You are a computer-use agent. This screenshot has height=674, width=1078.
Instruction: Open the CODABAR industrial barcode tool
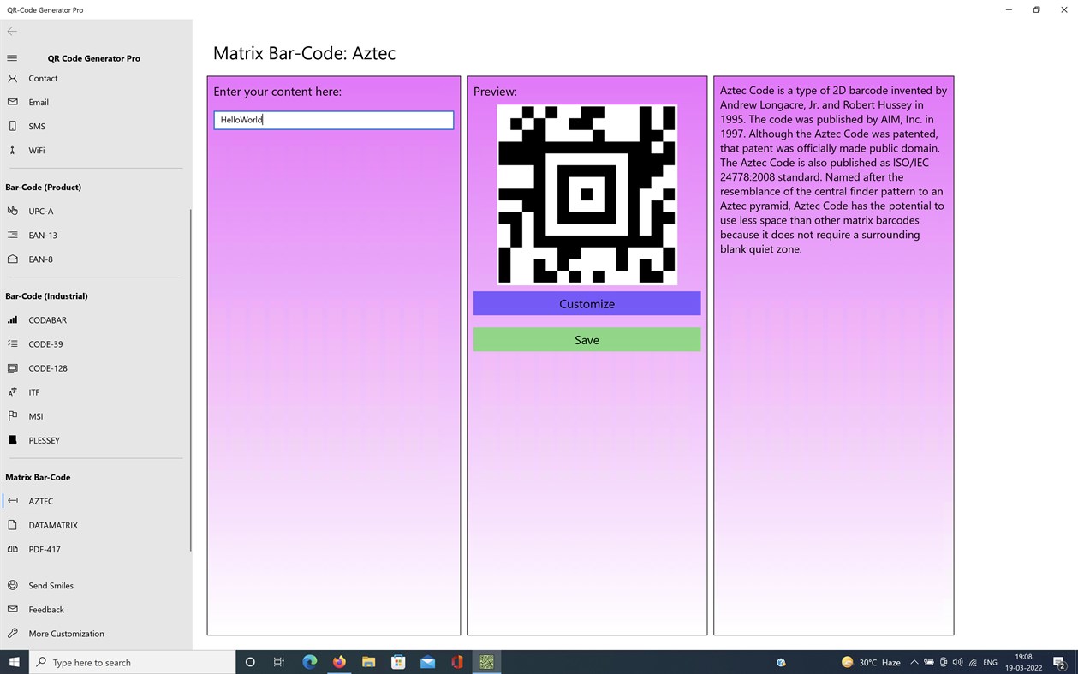pyautogui.click(x=47, y=319)
